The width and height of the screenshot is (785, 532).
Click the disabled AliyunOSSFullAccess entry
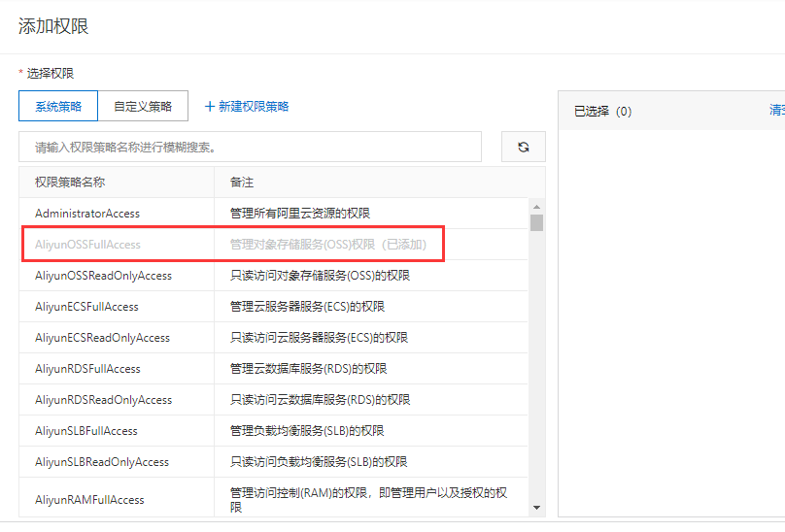[87, 245]
